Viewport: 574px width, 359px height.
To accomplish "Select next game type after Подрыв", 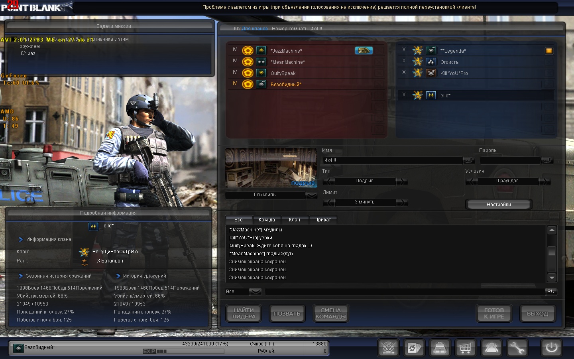I will pos(402,181).
